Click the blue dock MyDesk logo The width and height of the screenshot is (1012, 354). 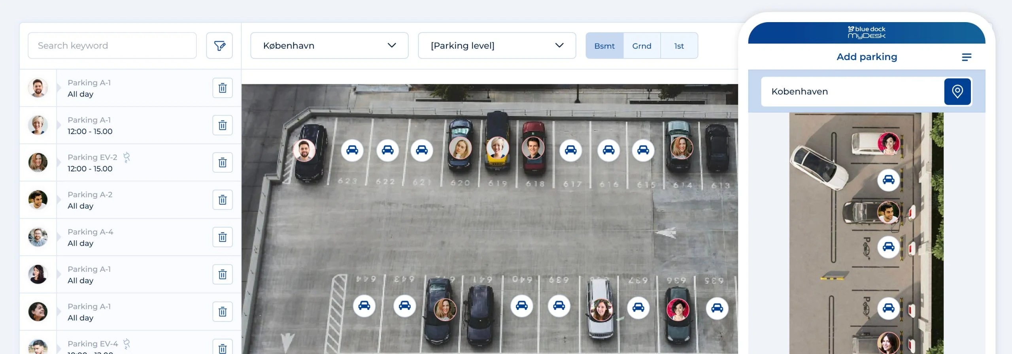[867, 32]
